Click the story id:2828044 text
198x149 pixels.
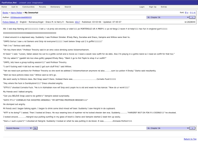tap(190, 22)
